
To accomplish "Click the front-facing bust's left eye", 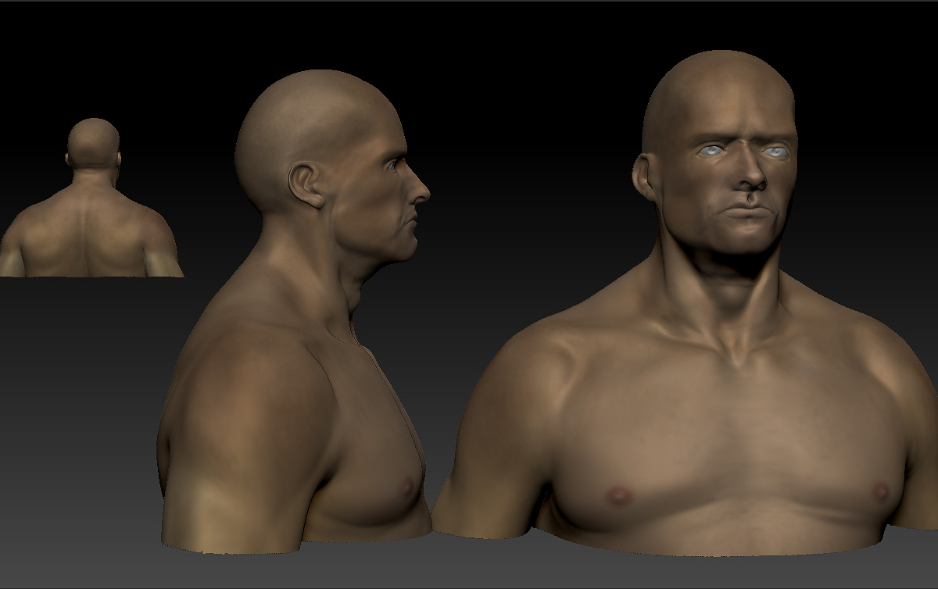I will tap(711, 151).
